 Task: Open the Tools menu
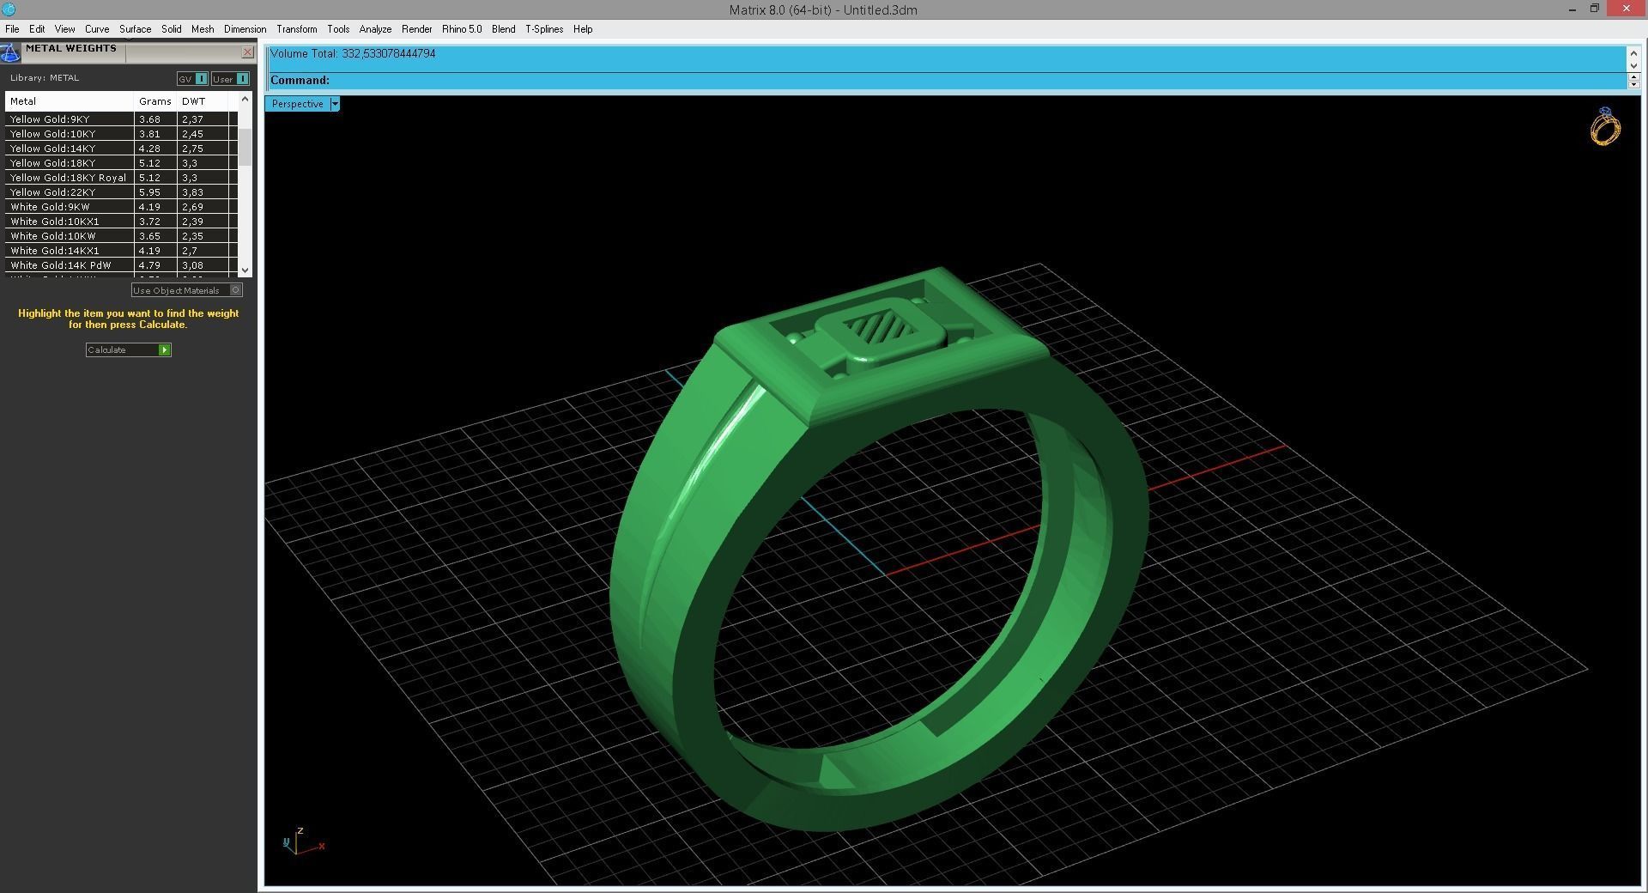coord(338,29)
